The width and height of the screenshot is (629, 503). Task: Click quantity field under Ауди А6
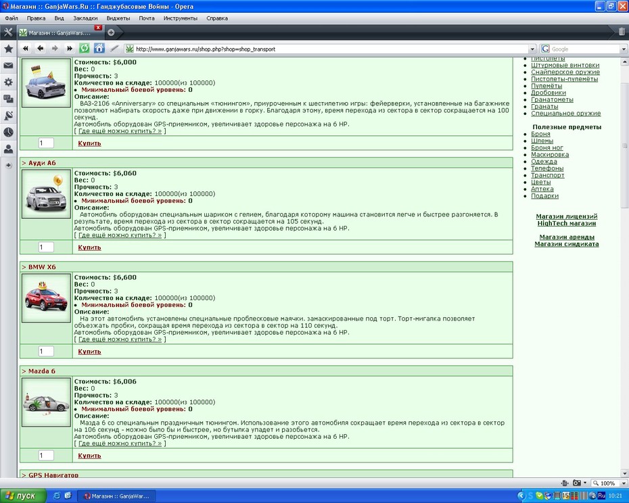[46, 247]
